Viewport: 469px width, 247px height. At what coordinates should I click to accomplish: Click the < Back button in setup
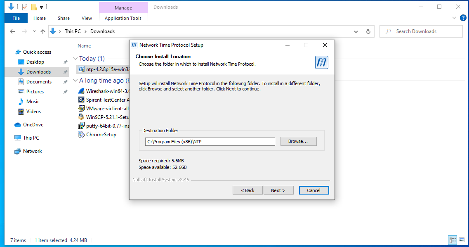247,190
